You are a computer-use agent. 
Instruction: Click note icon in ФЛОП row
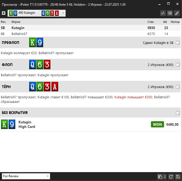178,65
